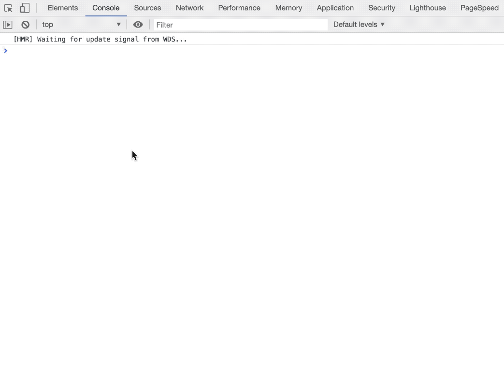Go to the Network tab

(x=189, y=8)
